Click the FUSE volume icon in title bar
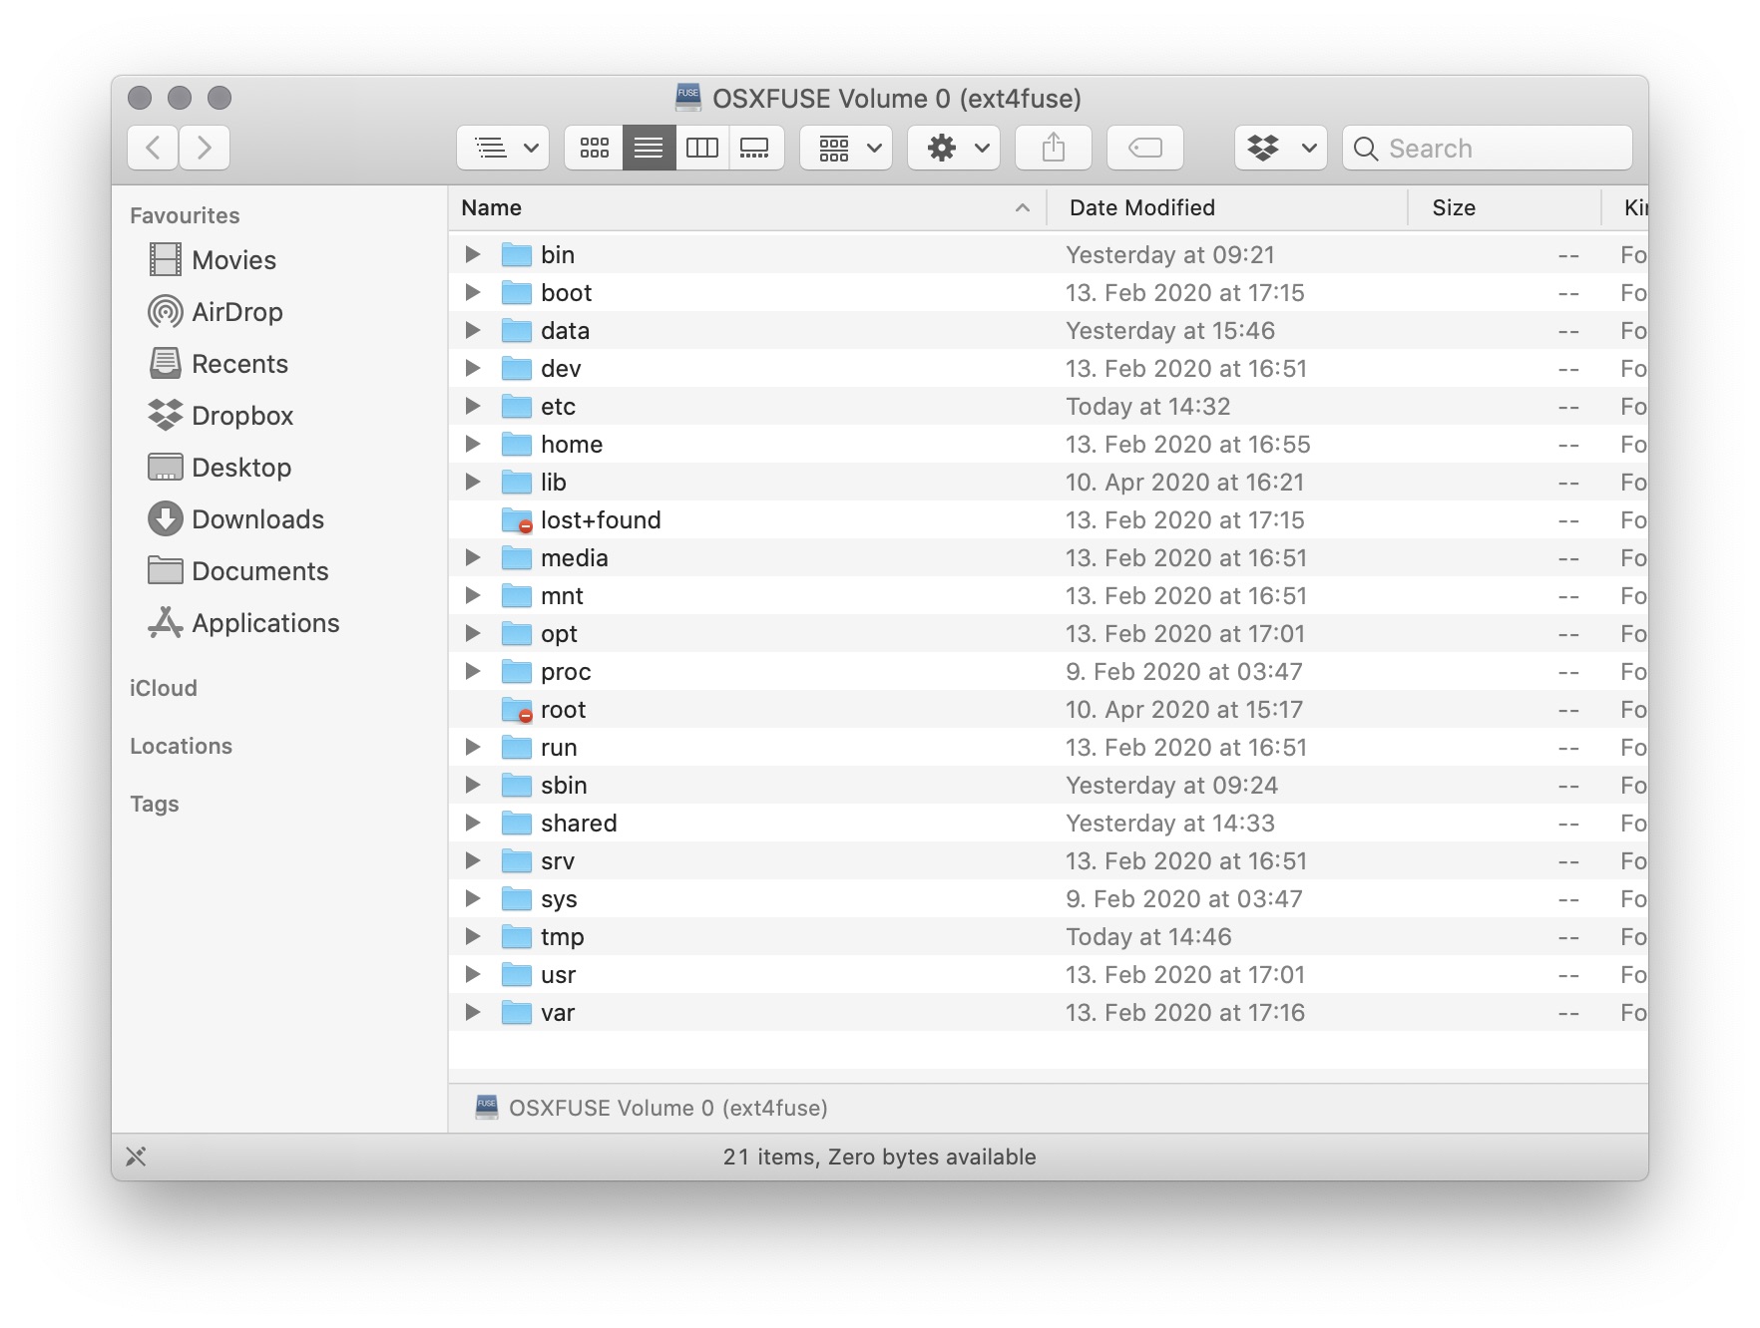1760x1328 pixels. (688, 97)
